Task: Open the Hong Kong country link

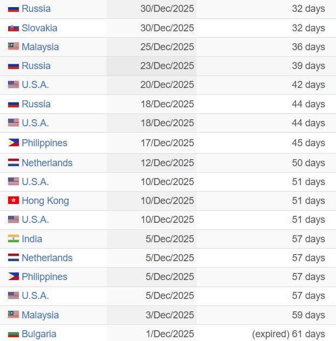Action: point(45,201)
